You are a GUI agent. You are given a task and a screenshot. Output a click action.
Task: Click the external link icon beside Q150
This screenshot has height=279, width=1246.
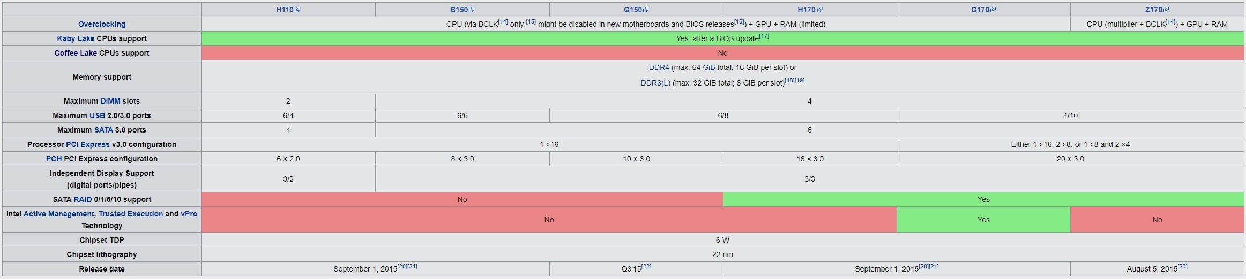646,10
